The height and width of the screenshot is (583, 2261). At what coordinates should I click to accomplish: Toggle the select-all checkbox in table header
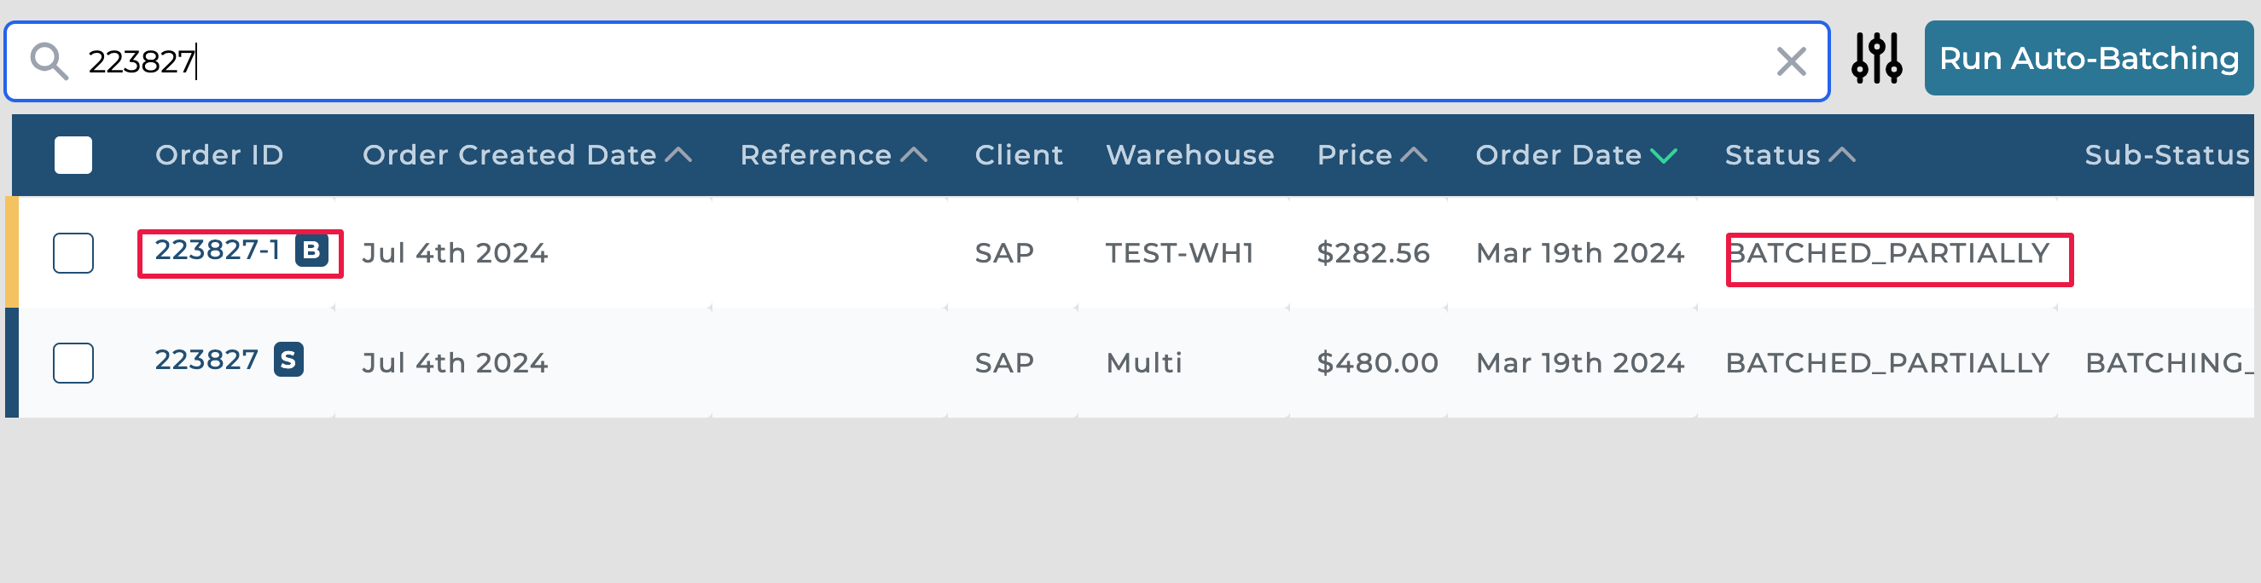(73, 155)
